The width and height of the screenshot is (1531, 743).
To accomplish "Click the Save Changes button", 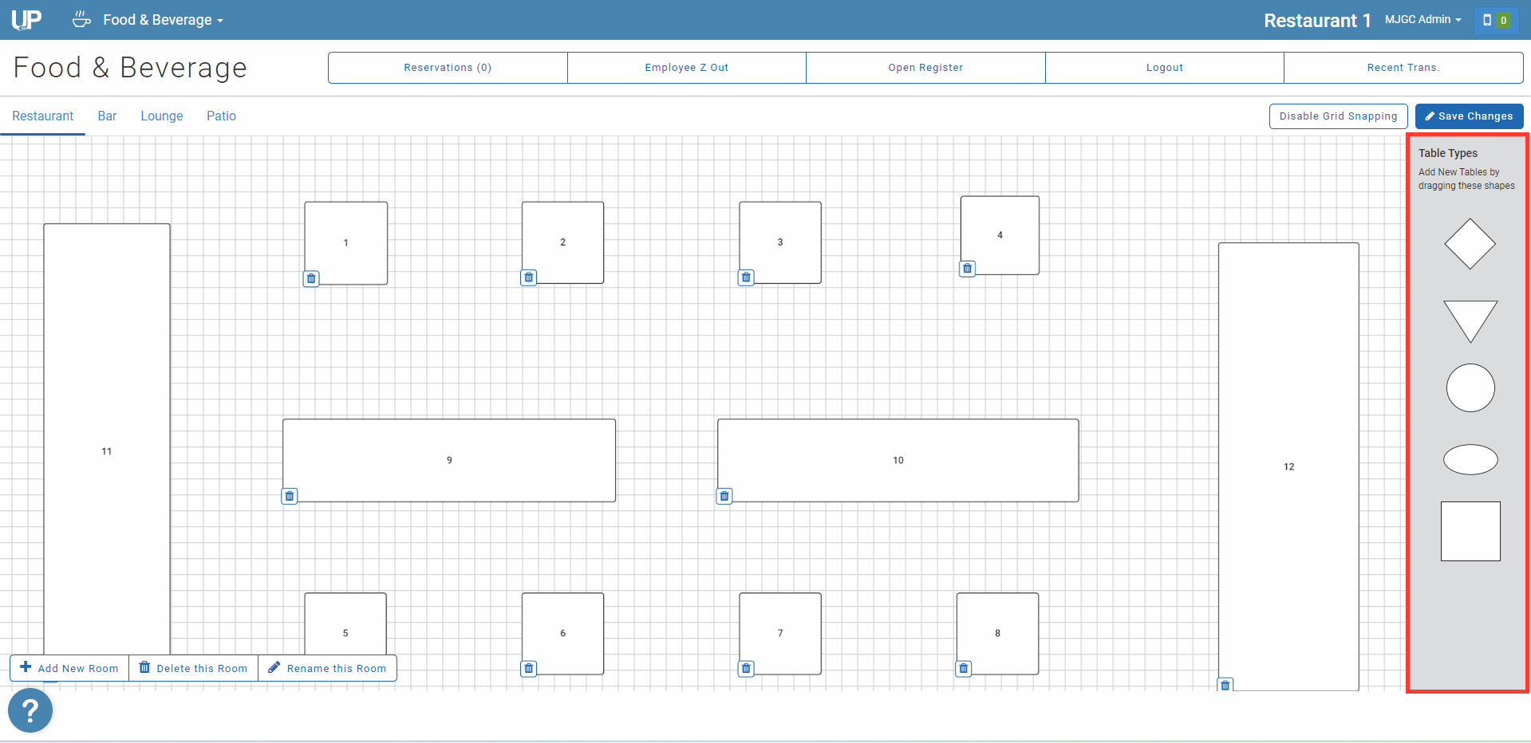I will click(1469, 116).
